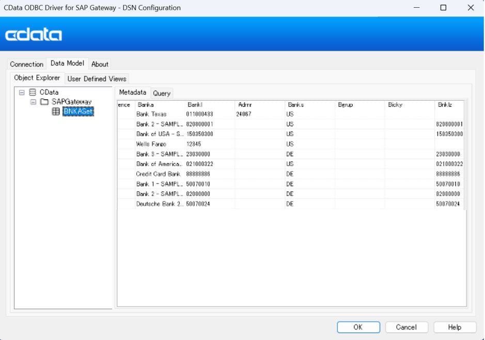The image size is (485, 340).
Task: Switch to the Connection tab
Action: pos(27,64)
